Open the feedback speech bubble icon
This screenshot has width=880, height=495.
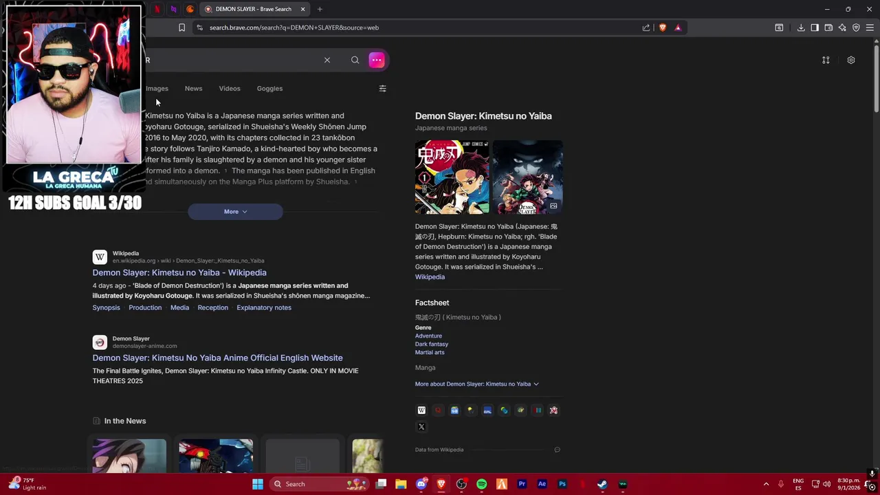(x=557, y=450)
